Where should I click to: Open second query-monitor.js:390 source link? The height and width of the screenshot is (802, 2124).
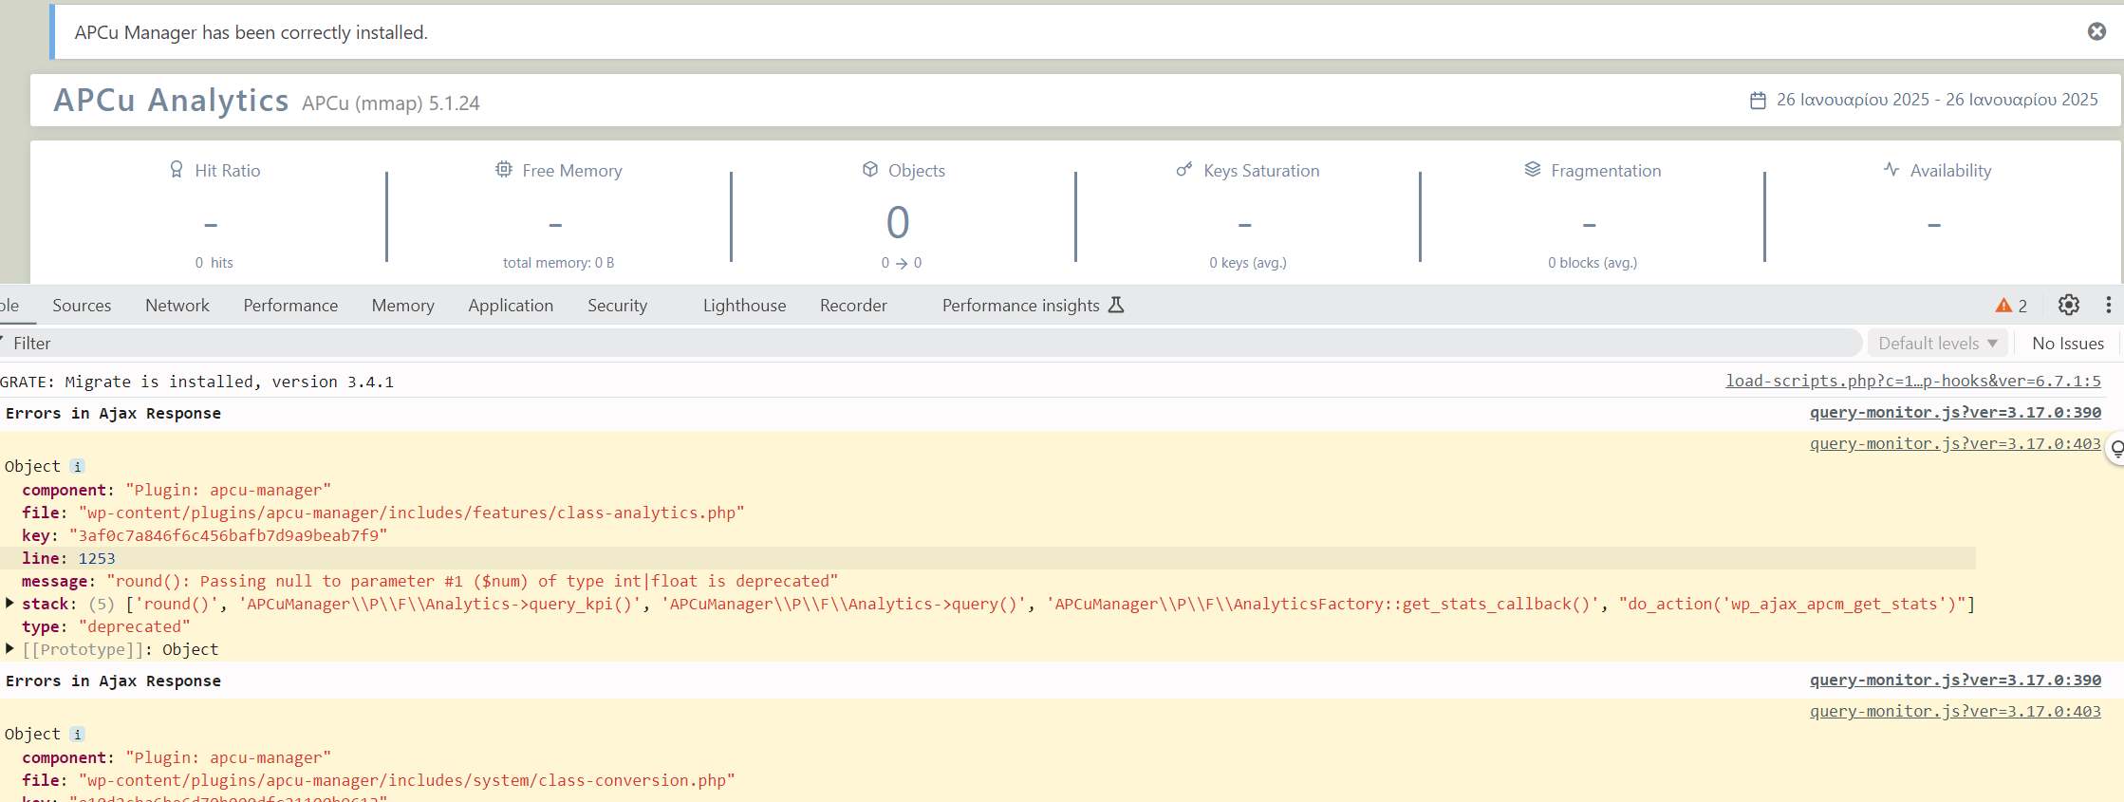(1955, 680)
